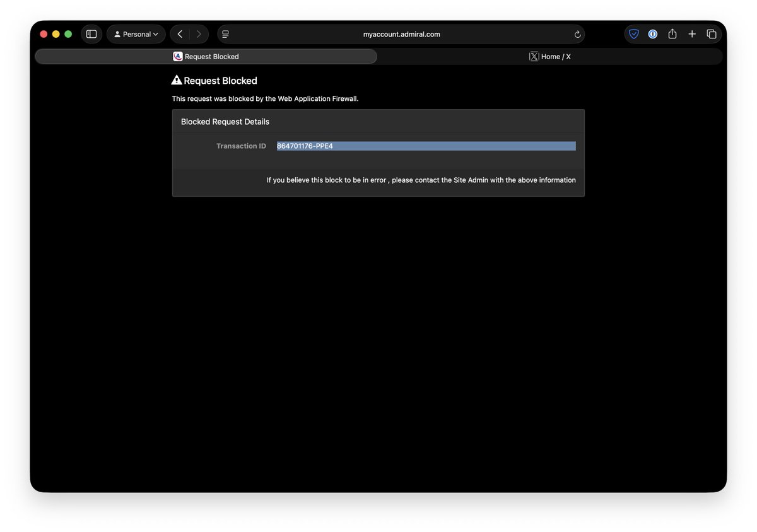Maximize the window with green button
This screenshot has height=532, width=757.
68,34
